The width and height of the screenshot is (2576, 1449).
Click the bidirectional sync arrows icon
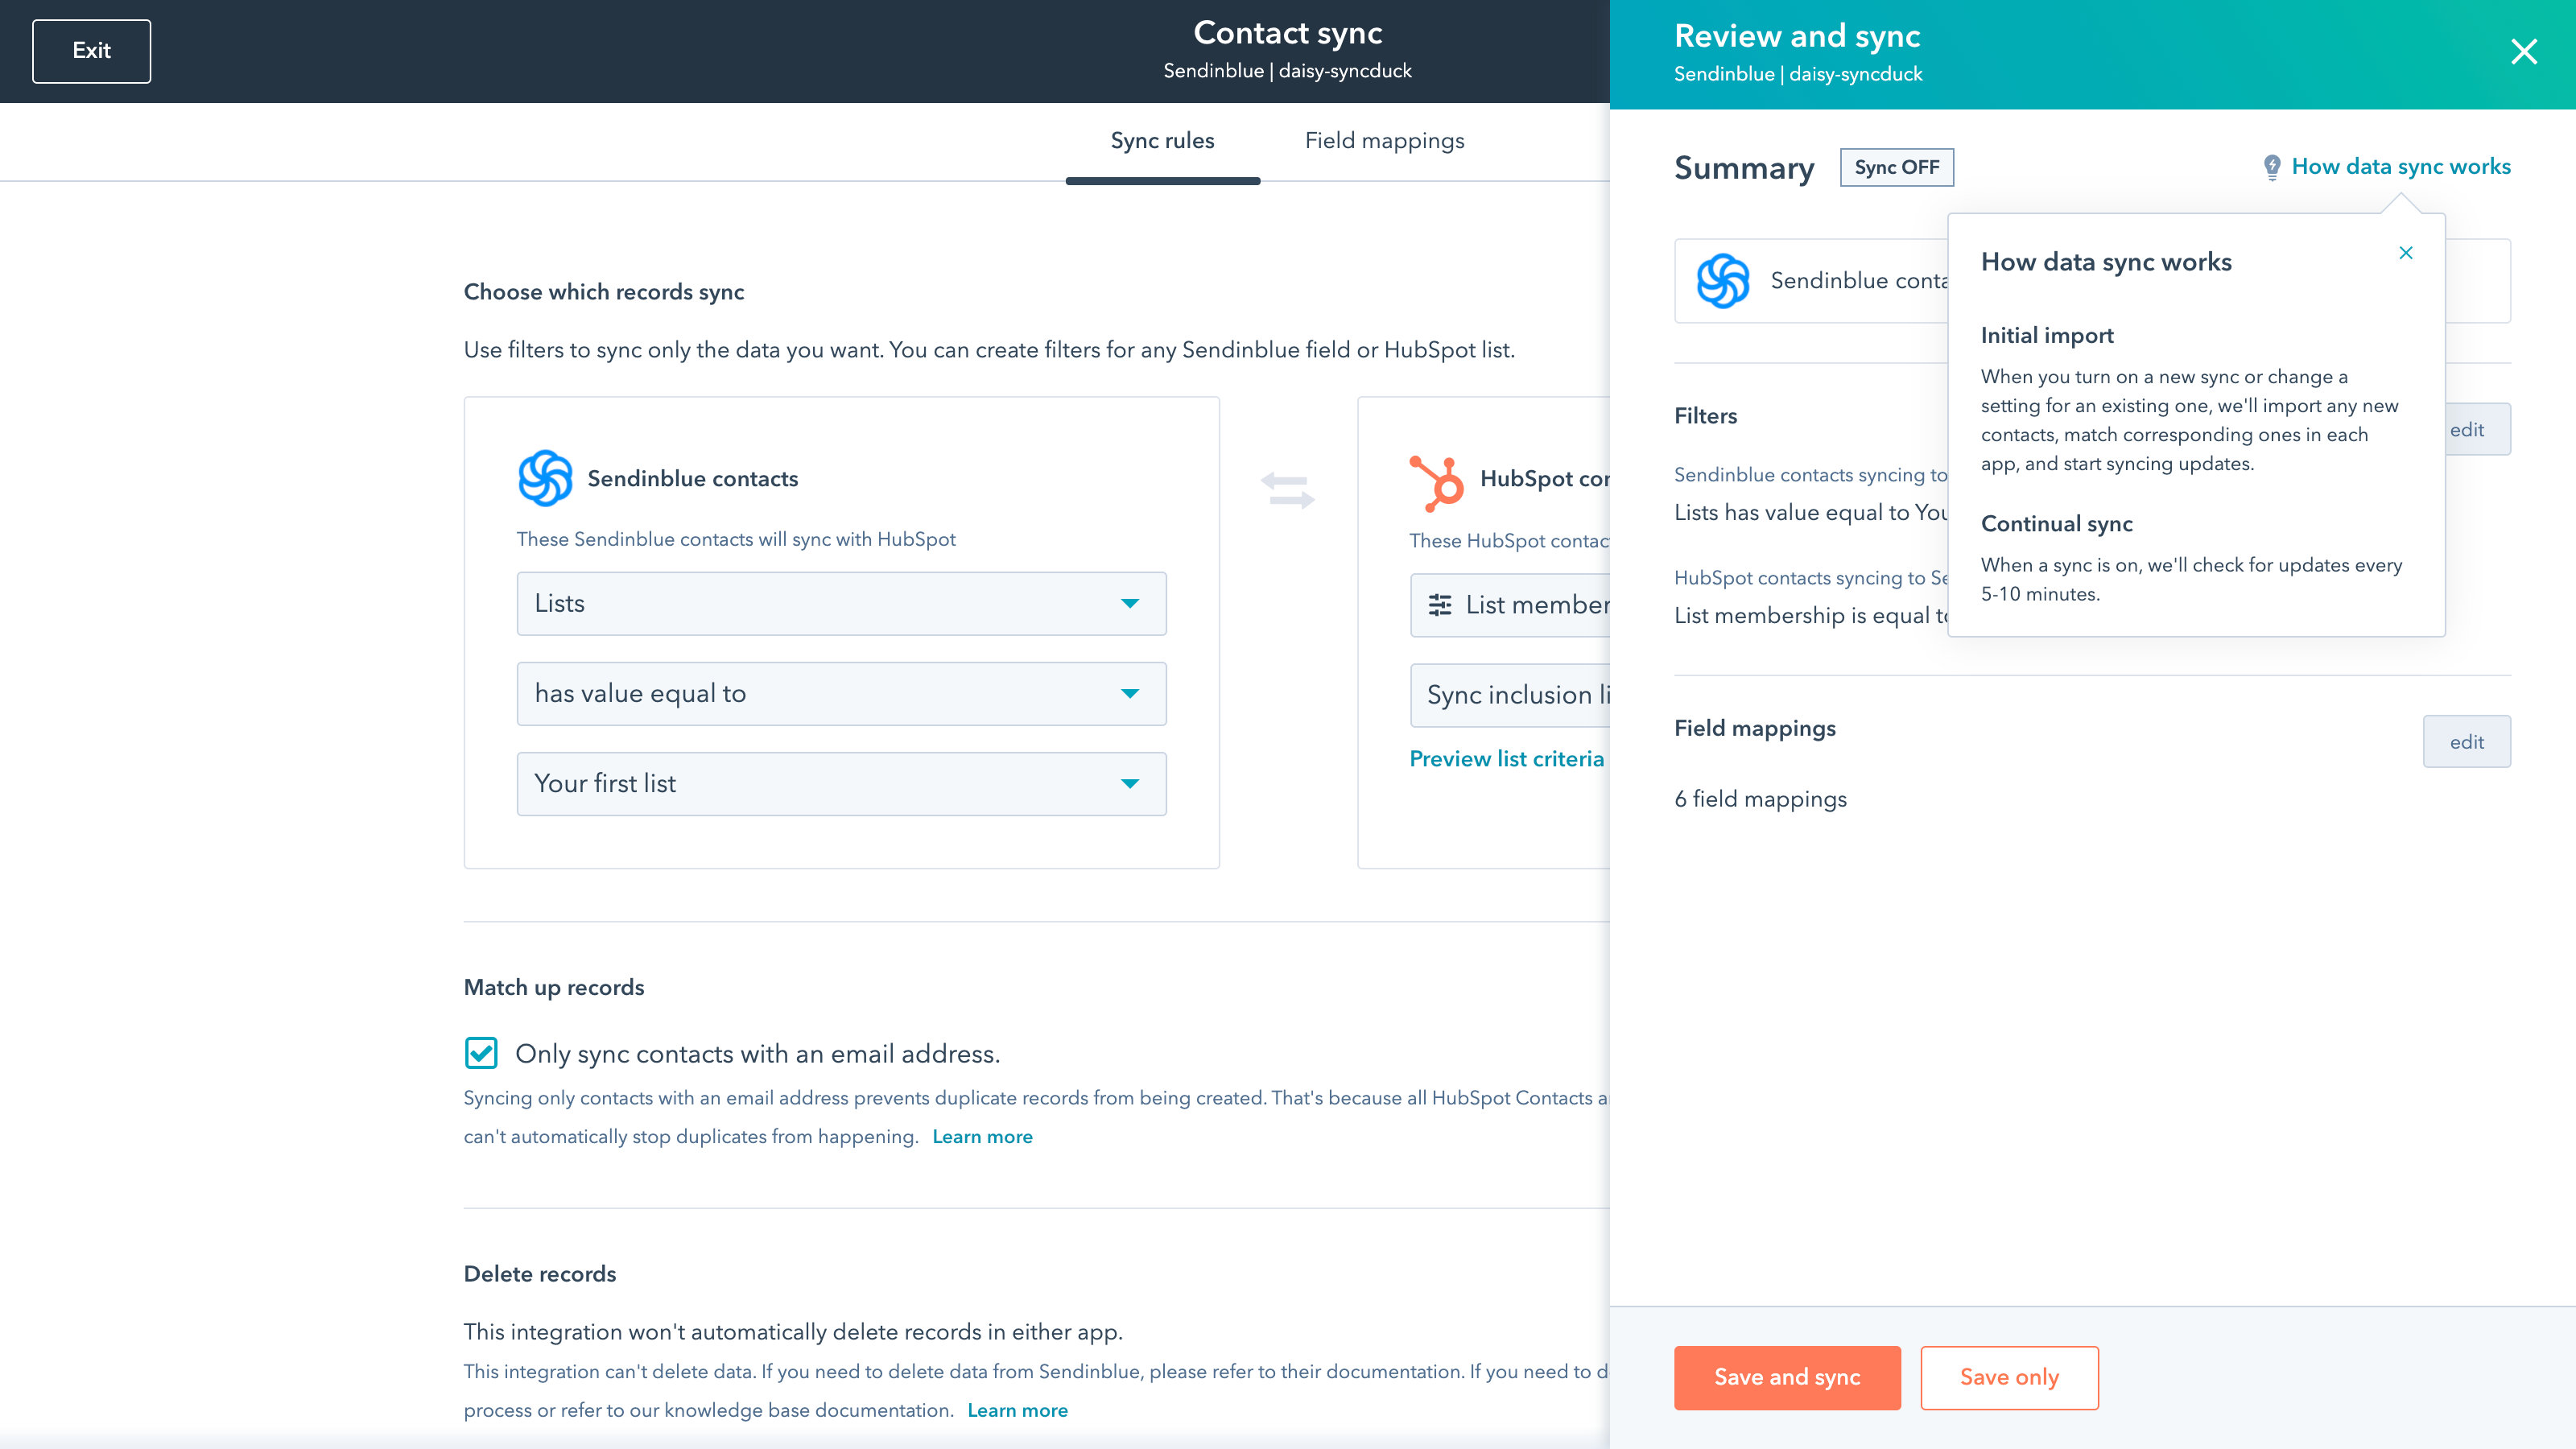point(1288,492)
